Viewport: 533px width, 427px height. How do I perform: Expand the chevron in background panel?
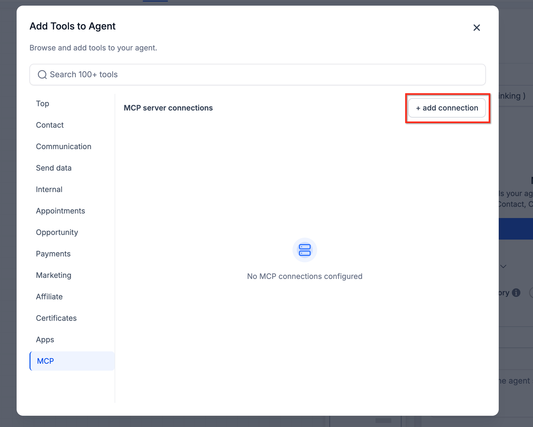[504, 266]
